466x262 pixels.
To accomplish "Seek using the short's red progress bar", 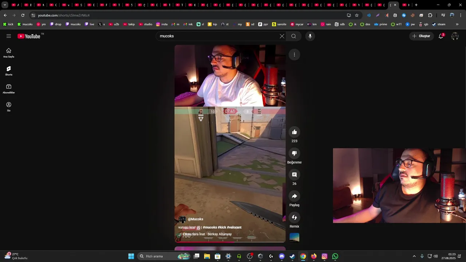I will [230, 241].
